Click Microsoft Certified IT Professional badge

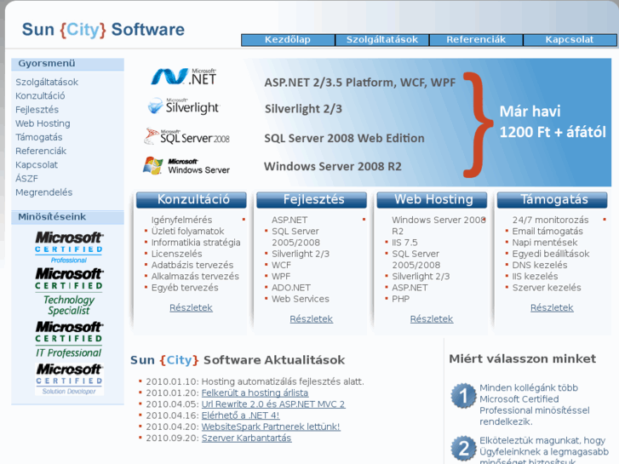pyautogui.click(x=69, y=340)
